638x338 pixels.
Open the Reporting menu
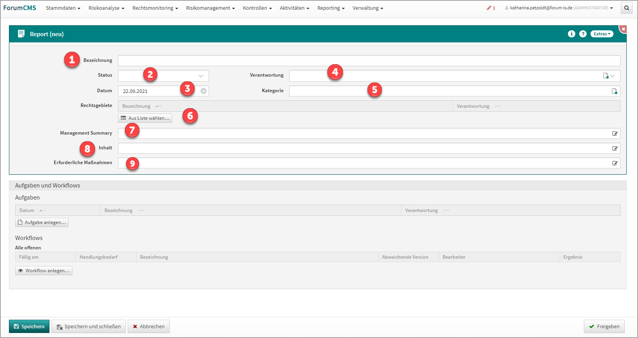(x=330, y=8)
